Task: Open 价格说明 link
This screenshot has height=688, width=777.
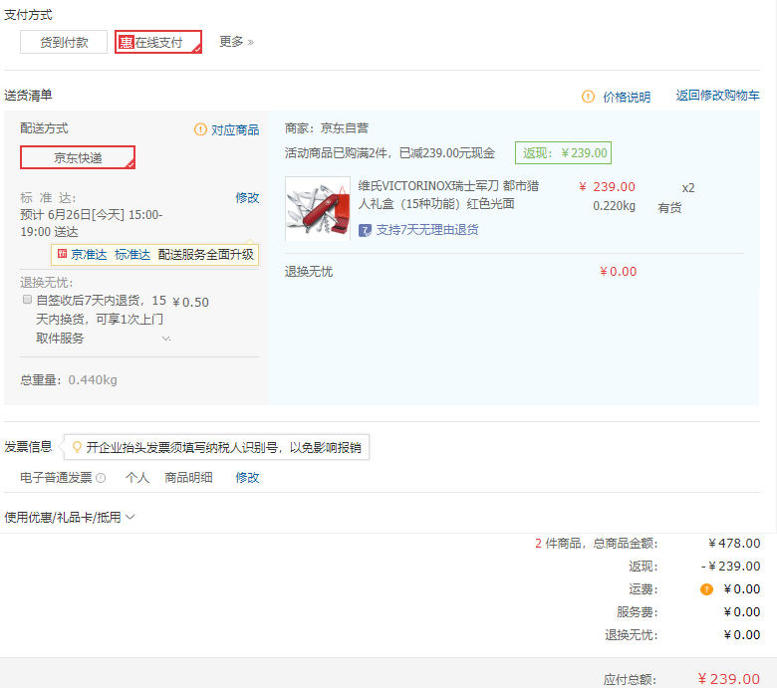Action: click(627, 97)
